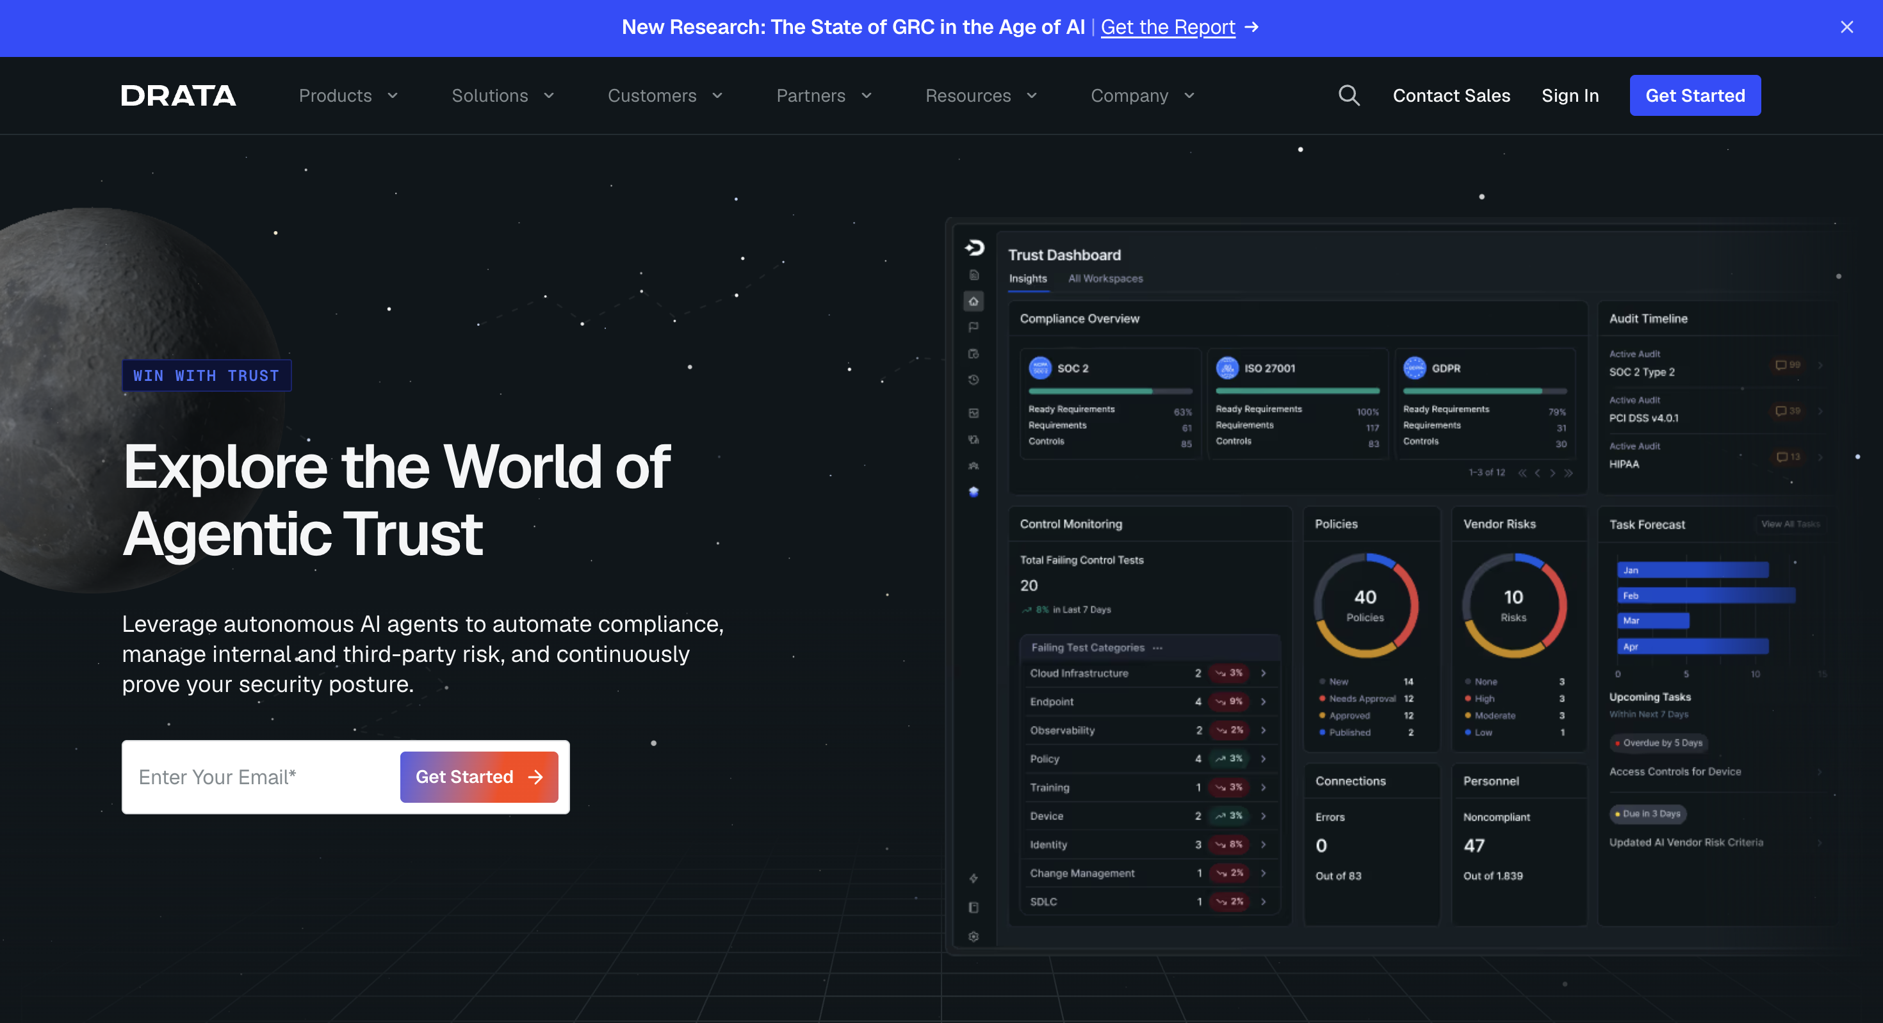Click the Feb bar in Task Forecast

pyautogui.click(x=1706, y=595)
